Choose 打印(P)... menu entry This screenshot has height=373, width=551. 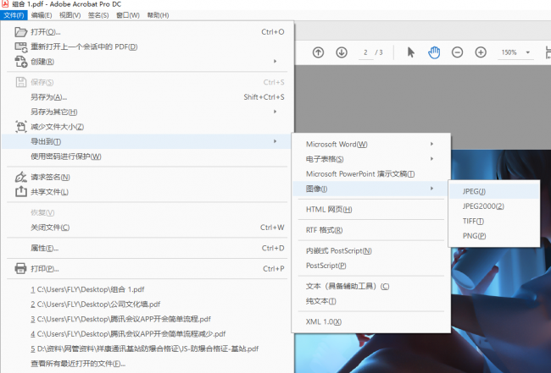[147, 269]
